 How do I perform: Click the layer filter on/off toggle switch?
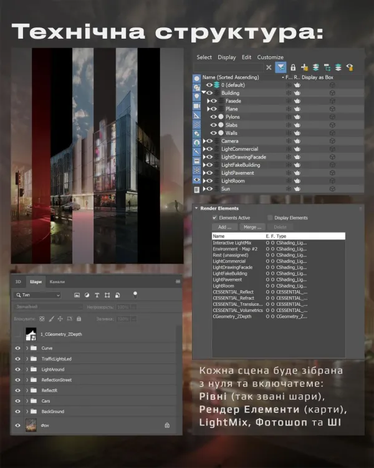pos(135,293)
